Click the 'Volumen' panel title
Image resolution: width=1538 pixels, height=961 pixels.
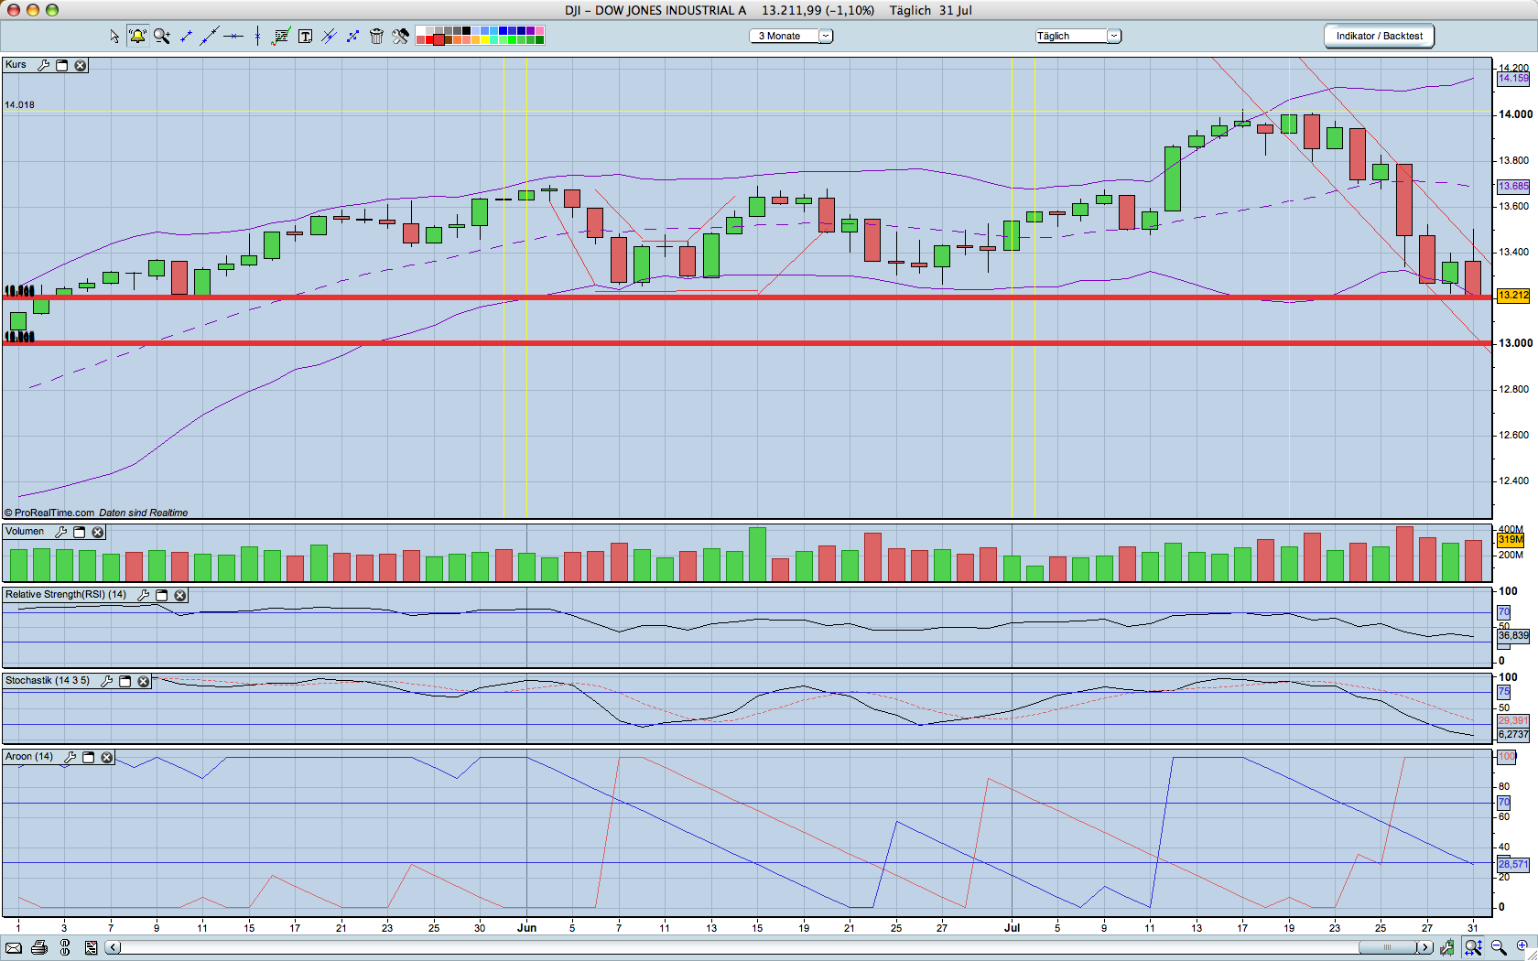pyautogui.click(x=25, y=532)
